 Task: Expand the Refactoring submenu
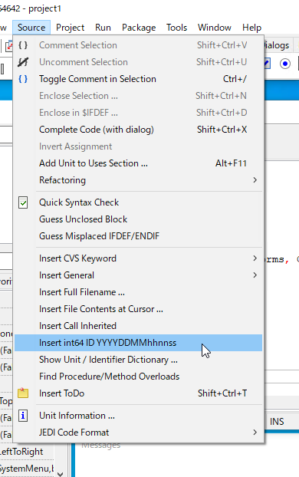coord(139,180)
